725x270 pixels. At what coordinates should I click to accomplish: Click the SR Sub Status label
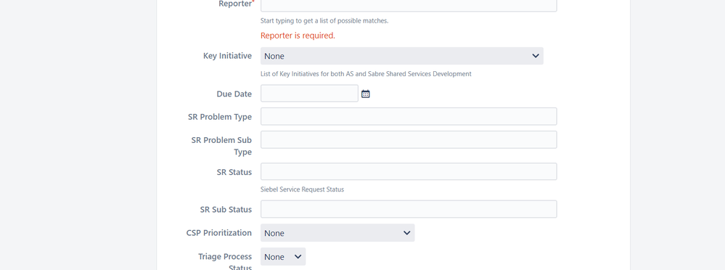[x=226, y=210]
